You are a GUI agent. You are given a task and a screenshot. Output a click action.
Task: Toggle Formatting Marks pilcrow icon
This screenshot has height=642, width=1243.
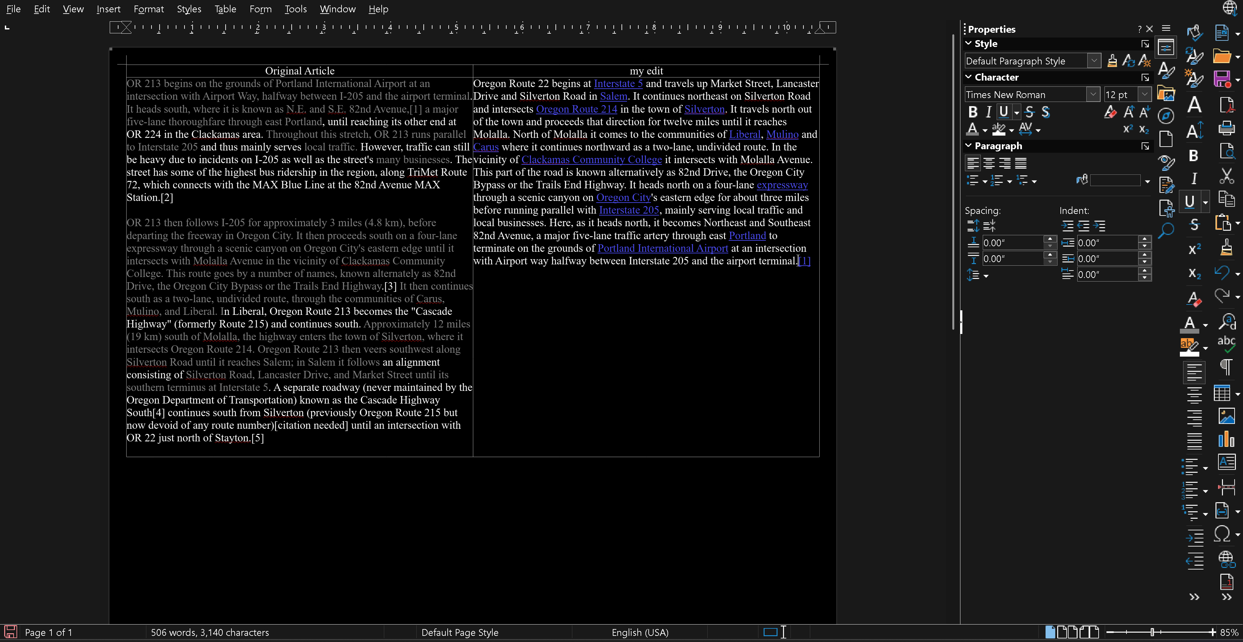click(1226, 367)
